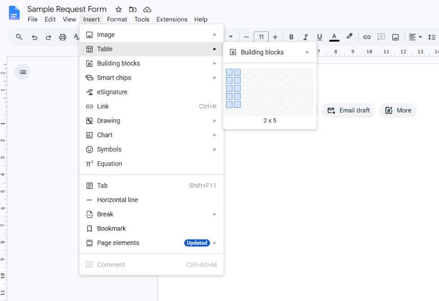439x301 pixels.
Task: Open the Tools menu
Action: (142, 19)
